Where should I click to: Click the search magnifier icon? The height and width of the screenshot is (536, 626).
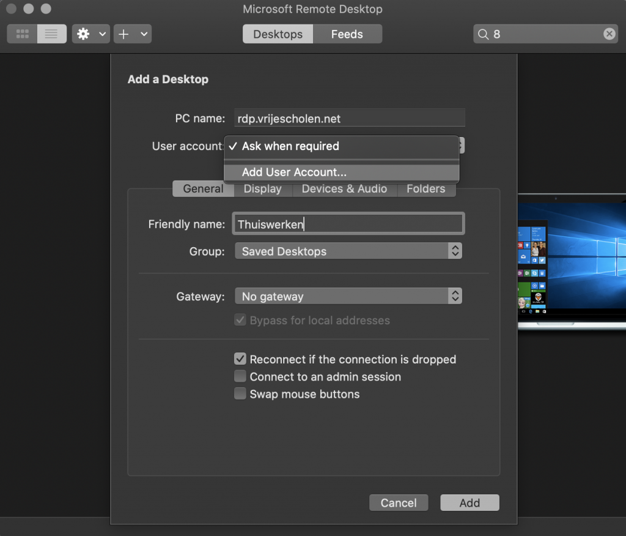483,34
